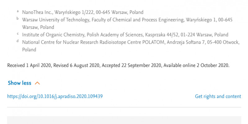
Task: Open "Get rights and content"
Action: [x=218, y=96]
